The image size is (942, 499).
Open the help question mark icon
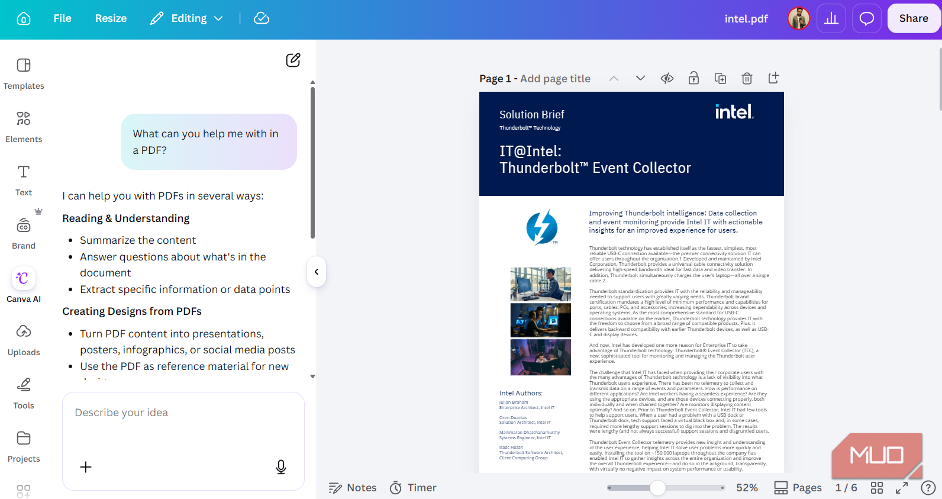(x=928, y=488)
